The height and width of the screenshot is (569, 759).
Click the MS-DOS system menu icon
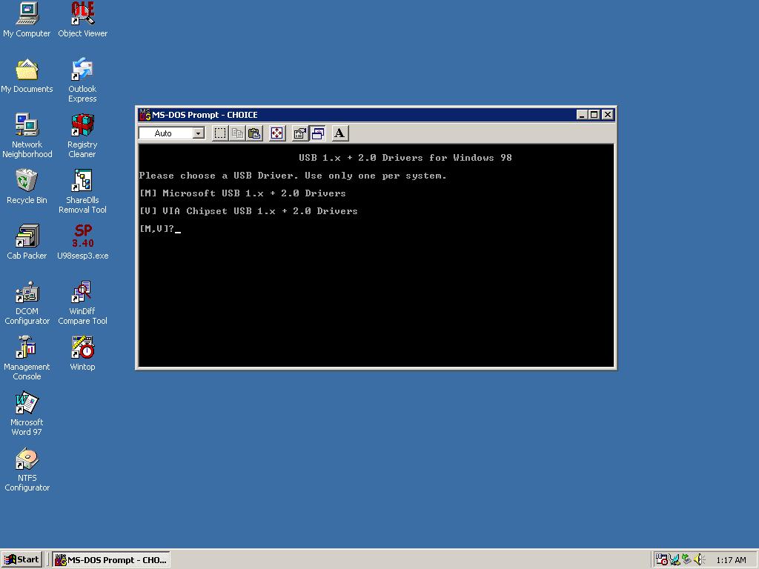[x=145, y=115]
